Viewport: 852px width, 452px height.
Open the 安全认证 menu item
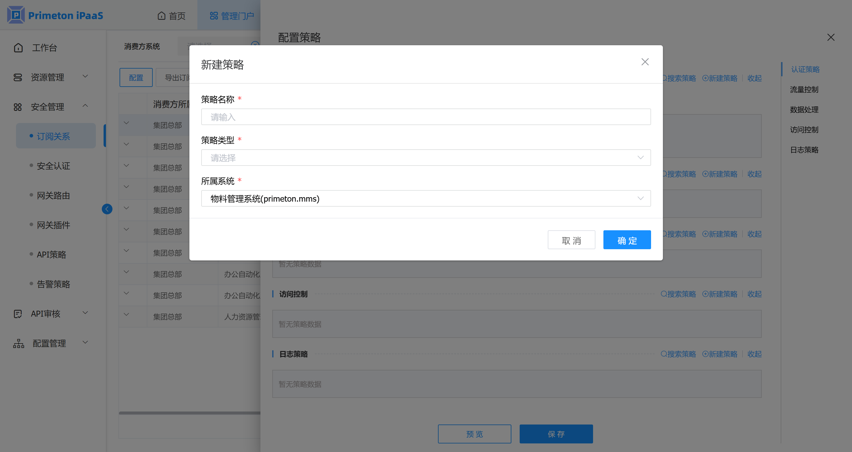pos(53,166)
